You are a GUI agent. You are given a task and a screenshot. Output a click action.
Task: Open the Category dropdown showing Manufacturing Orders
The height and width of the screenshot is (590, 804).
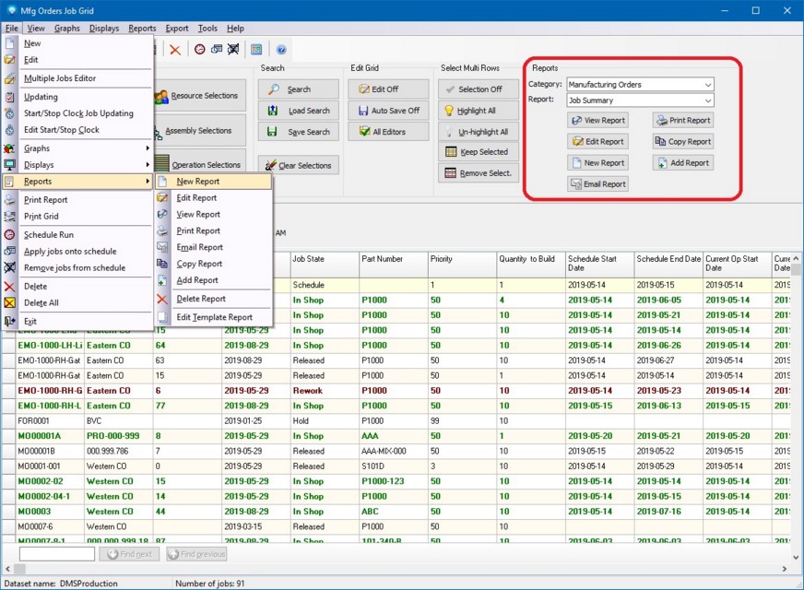(x=640, y=85)
